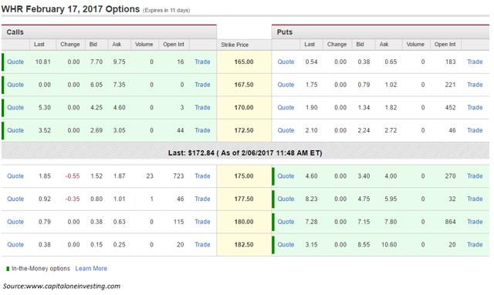494x295 pixels.
Task: Click Trade for the 165.00 call
Action: [x=202, y=62]
